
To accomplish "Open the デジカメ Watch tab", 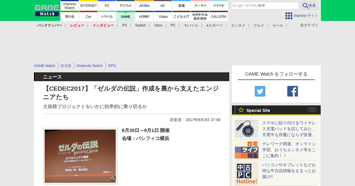I will tap(126, 5).
